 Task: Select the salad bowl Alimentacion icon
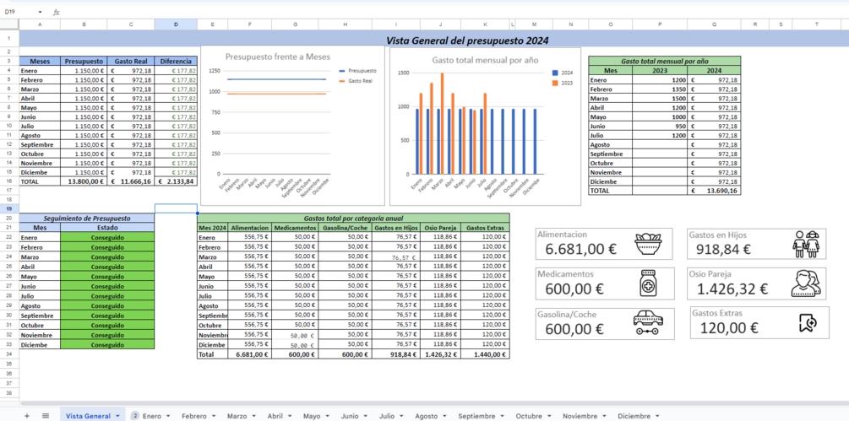650,245
